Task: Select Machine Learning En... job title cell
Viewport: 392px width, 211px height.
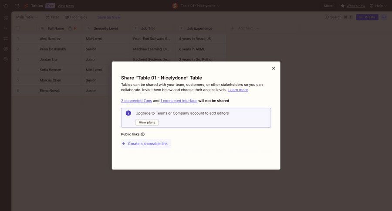Action: tap(152, 49)
